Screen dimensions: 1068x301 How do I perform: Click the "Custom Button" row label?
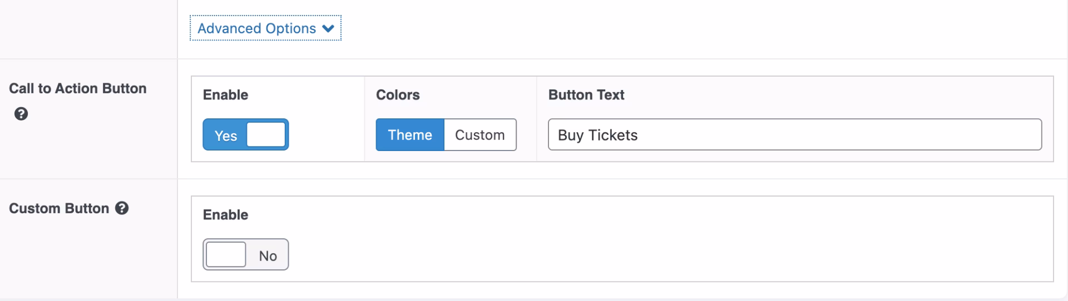[59, 208]
